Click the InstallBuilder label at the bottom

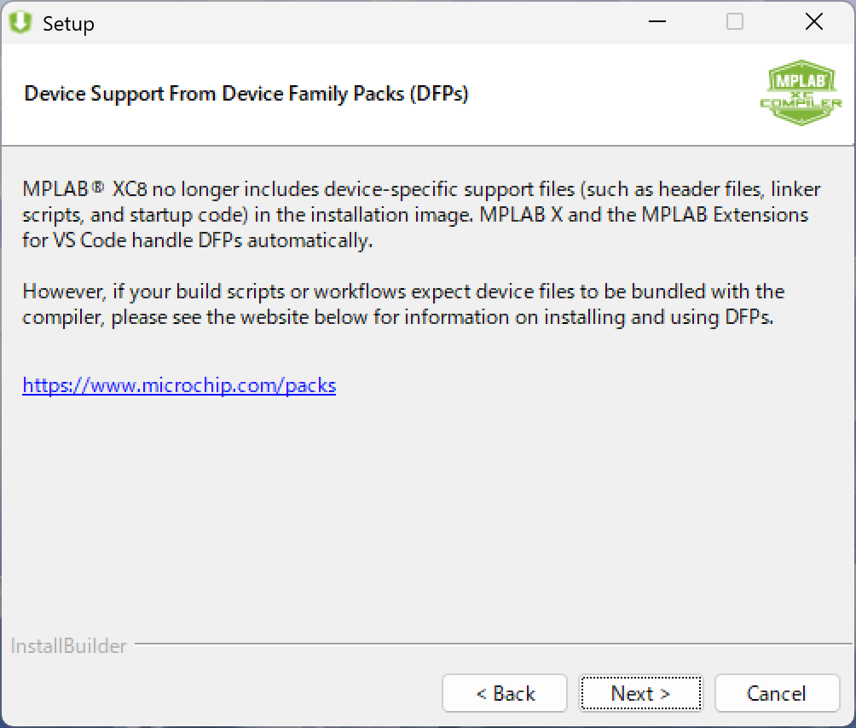(x=68, y=646)
